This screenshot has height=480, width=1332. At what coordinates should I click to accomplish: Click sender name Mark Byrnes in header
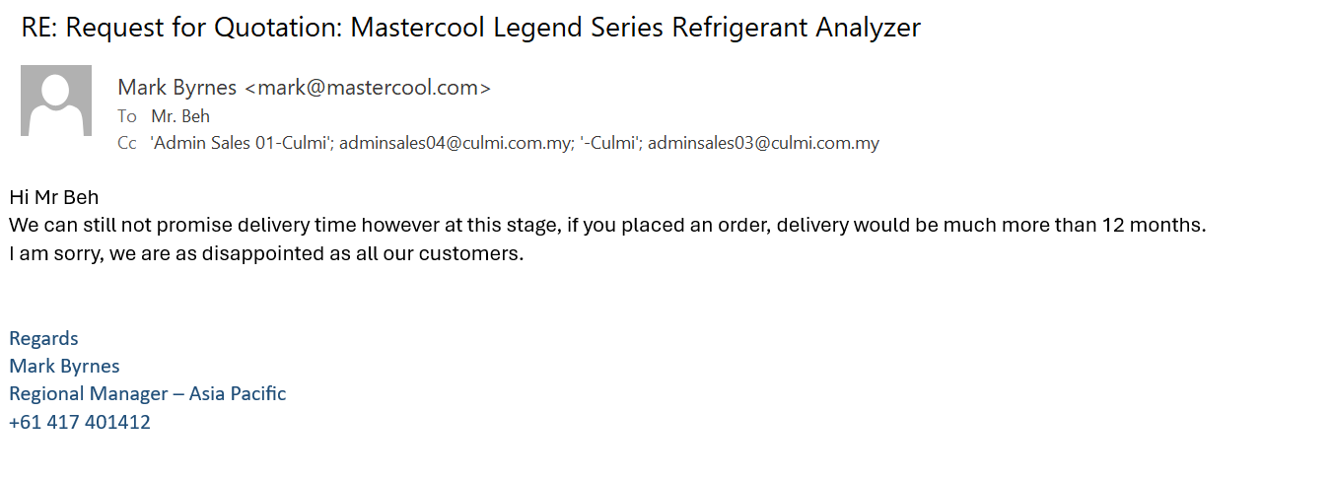(177, 88)
